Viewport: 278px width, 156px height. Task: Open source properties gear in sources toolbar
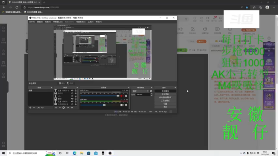pyautogui.click(x=64, y=107)
